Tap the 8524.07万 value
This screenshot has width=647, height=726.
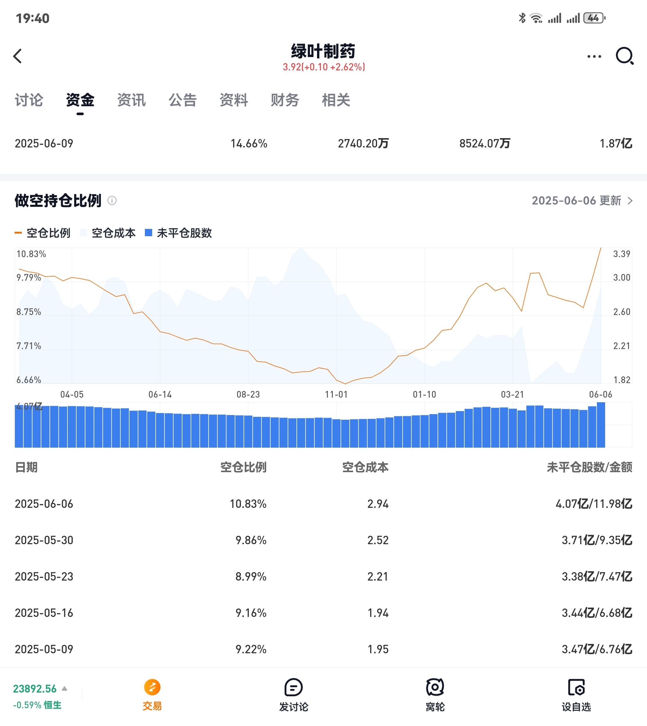[485, 144]
